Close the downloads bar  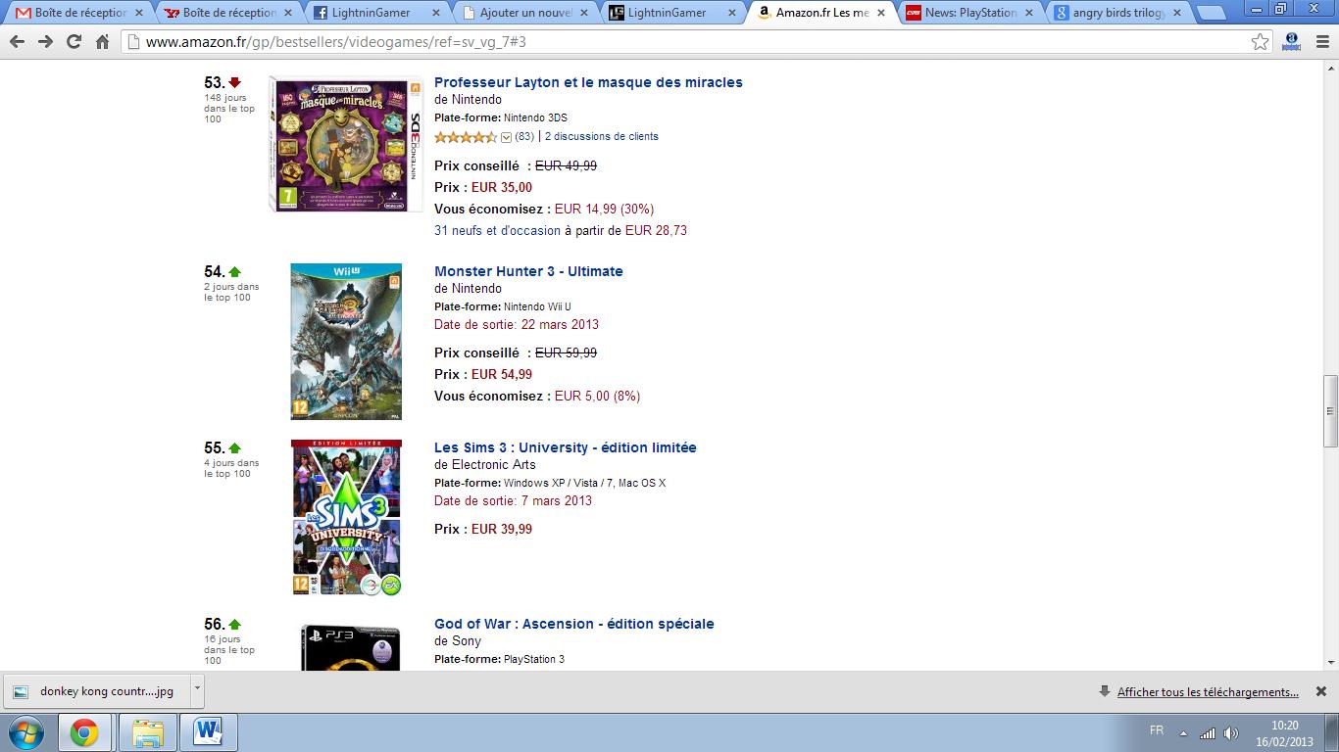coord(1320,691)
